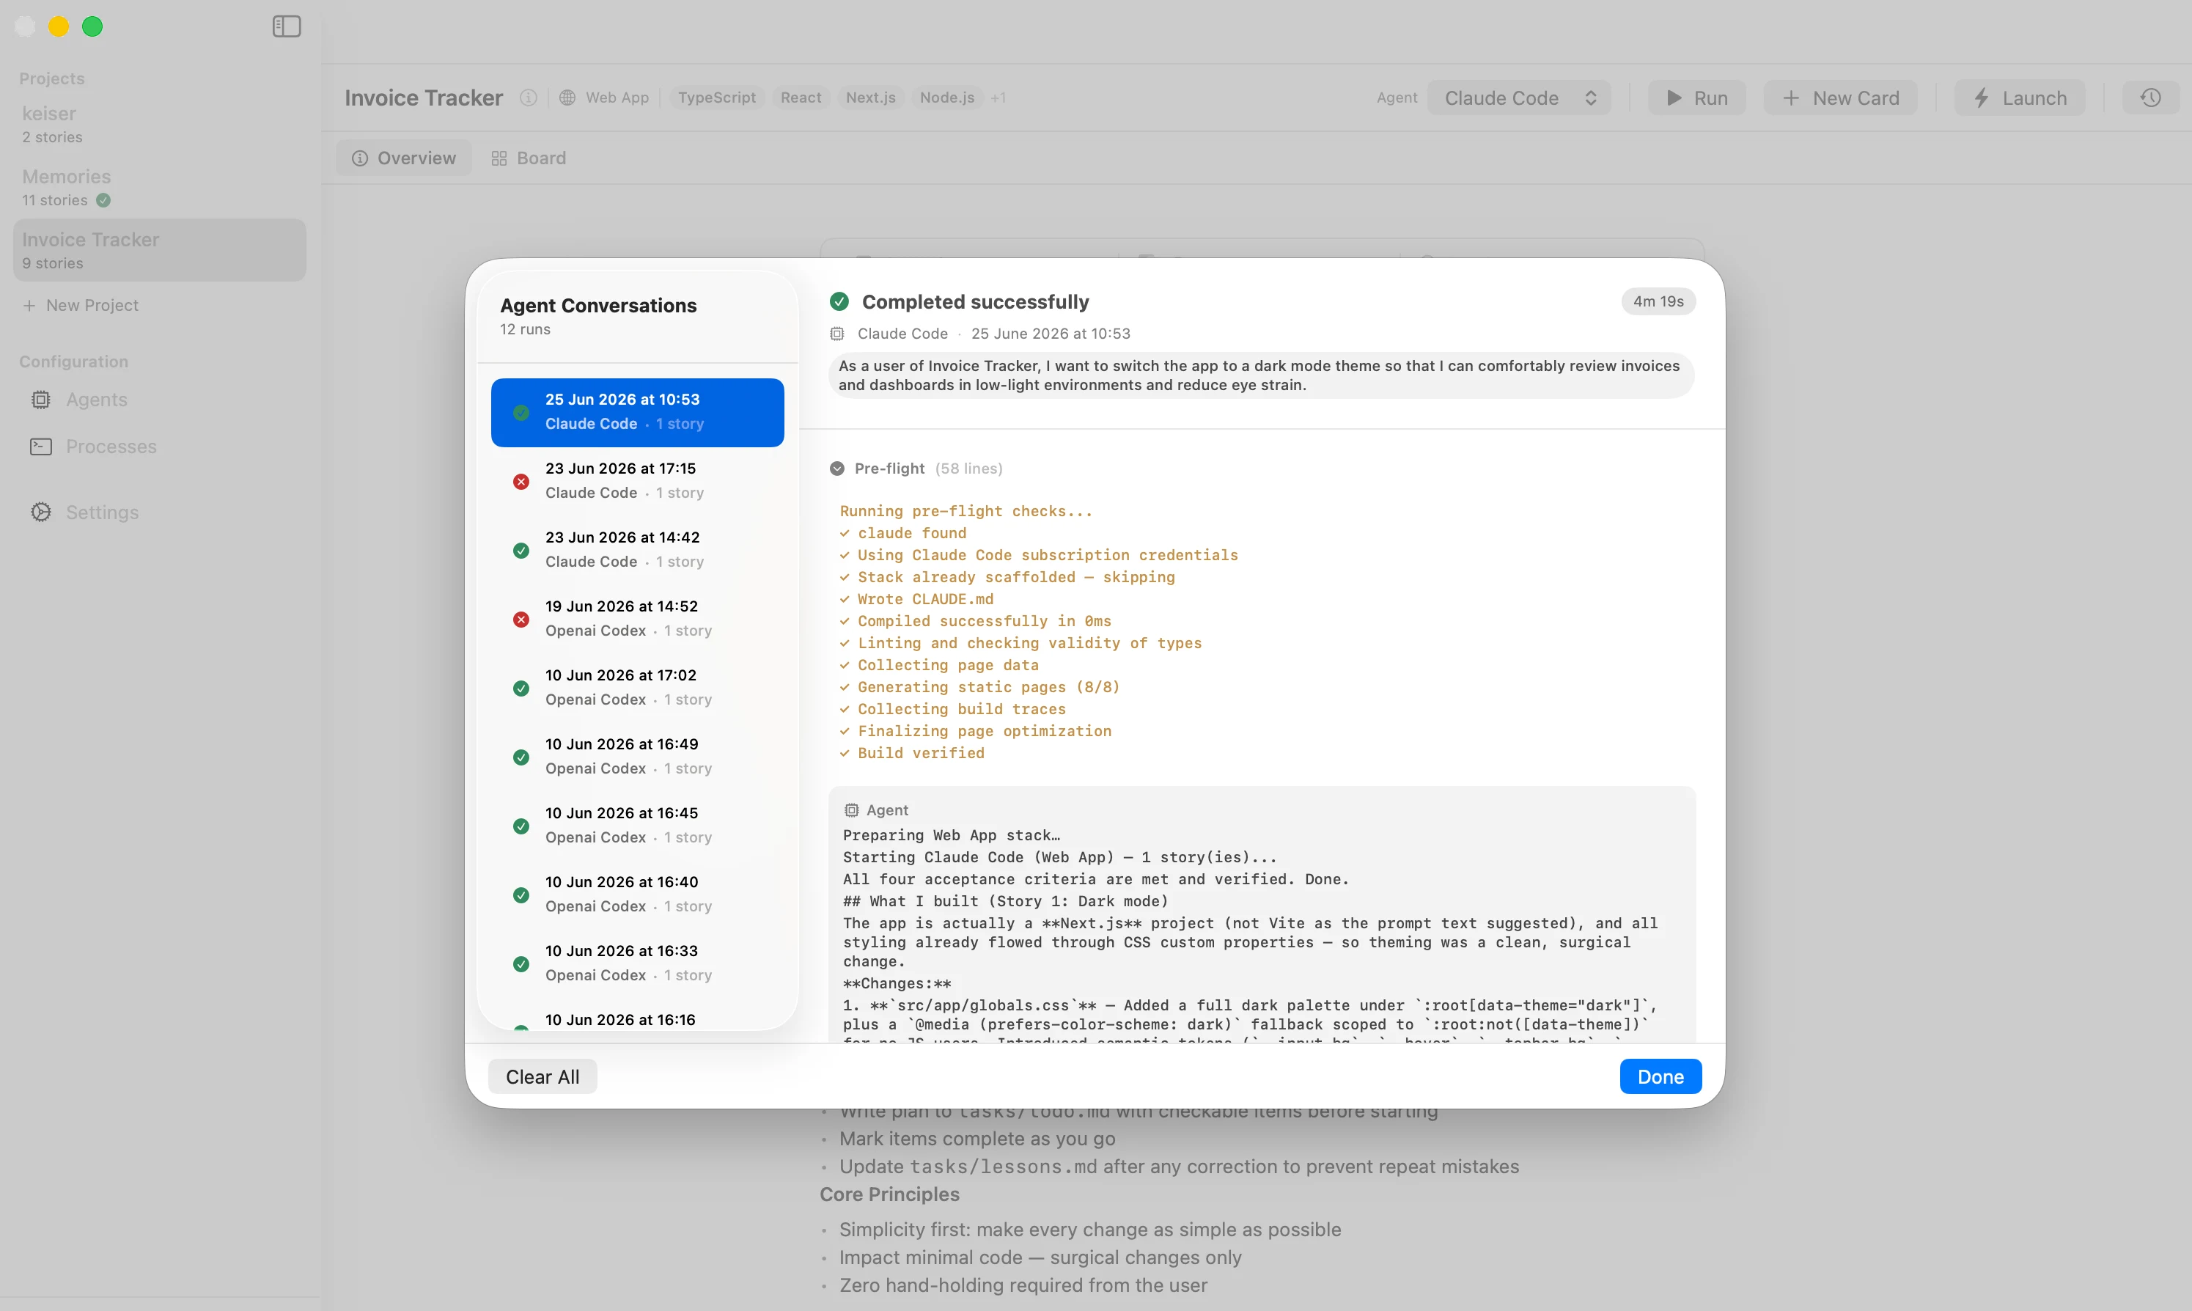Viewport: 2192px width, 1311px height.
Task: Click the play icon on Run button
Action: pyautogui.click(x=1674, y=98)
